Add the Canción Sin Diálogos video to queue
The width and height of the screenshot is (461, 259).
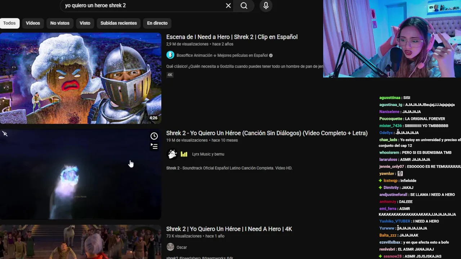coord(154,146)
